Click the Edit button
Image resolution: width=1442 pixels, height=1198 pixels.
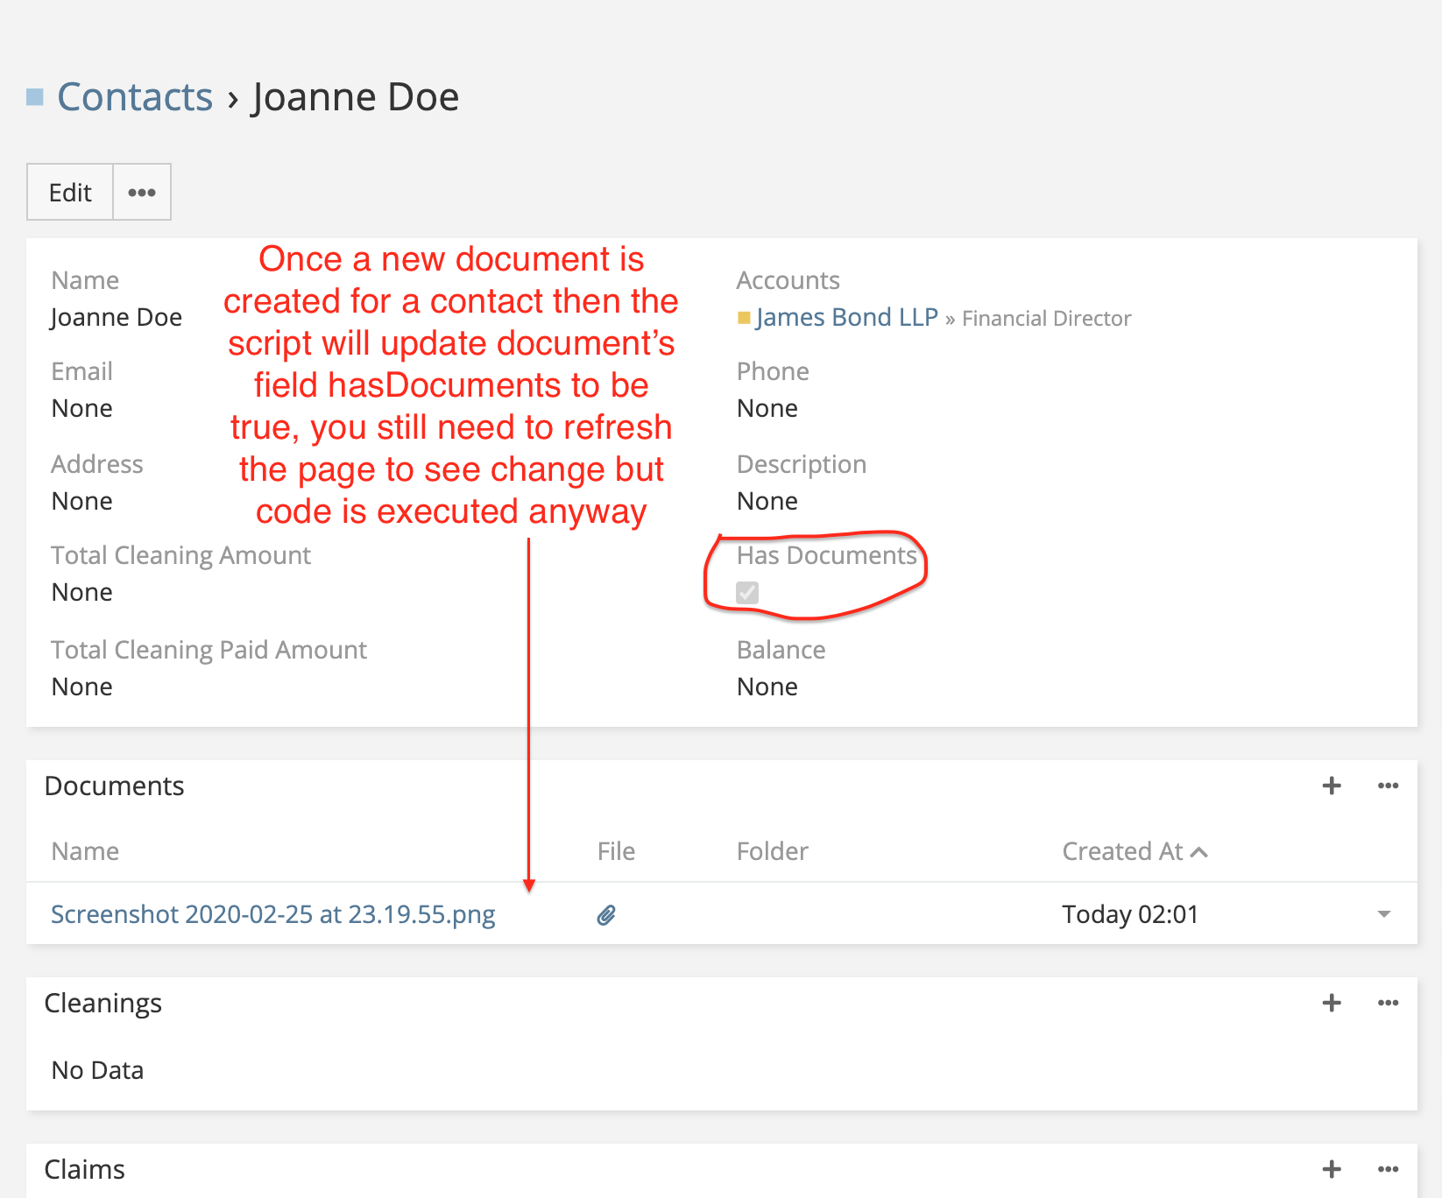pyautogui.click(x=70, y=192)
